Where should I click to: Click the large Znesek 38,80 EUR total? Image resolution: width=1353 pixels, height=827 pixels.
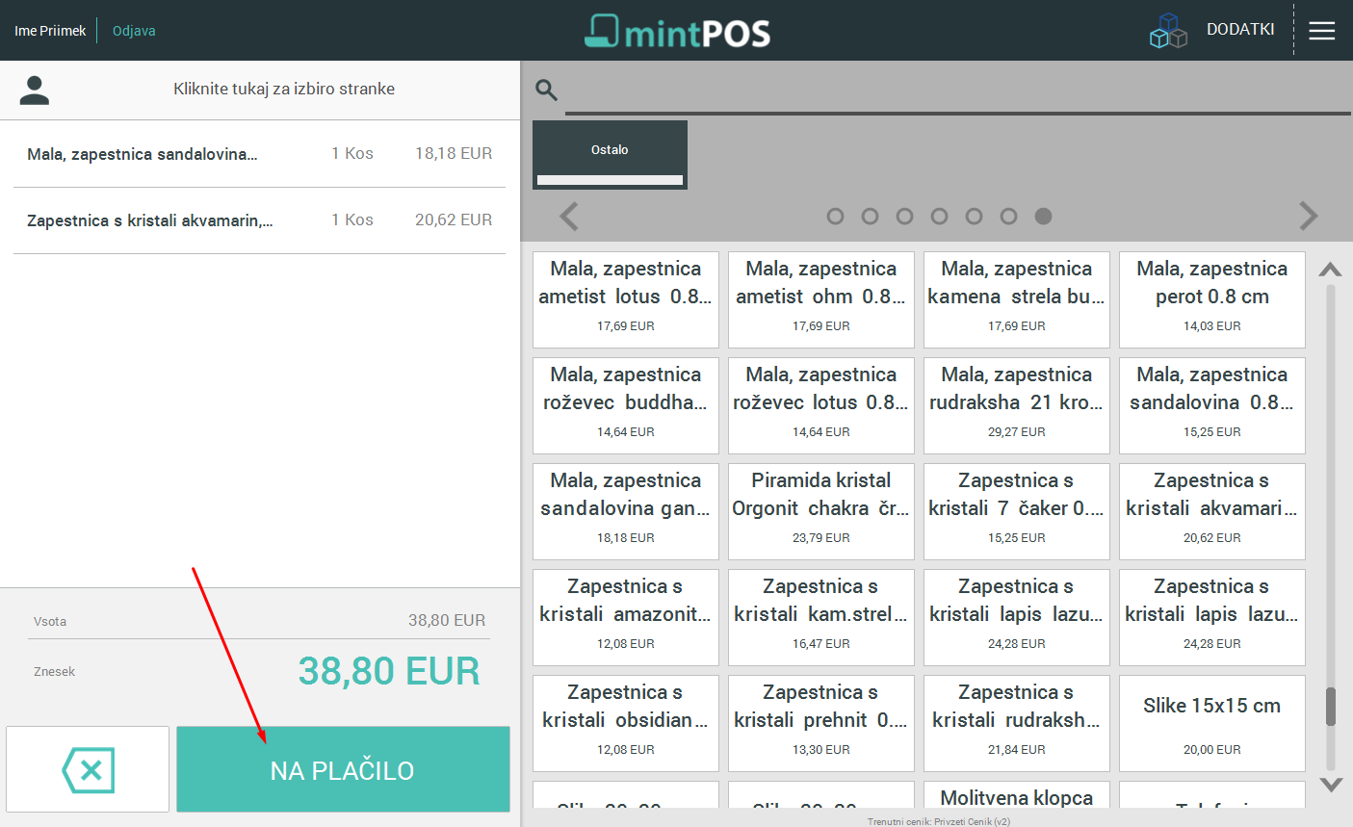tap(389, 671)
